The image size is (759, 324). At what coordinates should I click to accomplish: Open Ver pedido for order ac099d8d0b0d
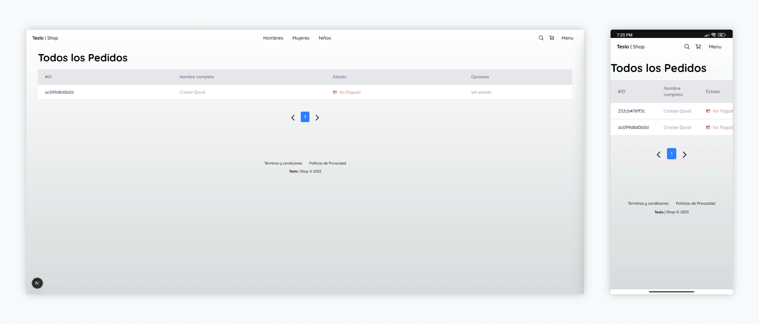pyautogui.click(x=481, y=92)
